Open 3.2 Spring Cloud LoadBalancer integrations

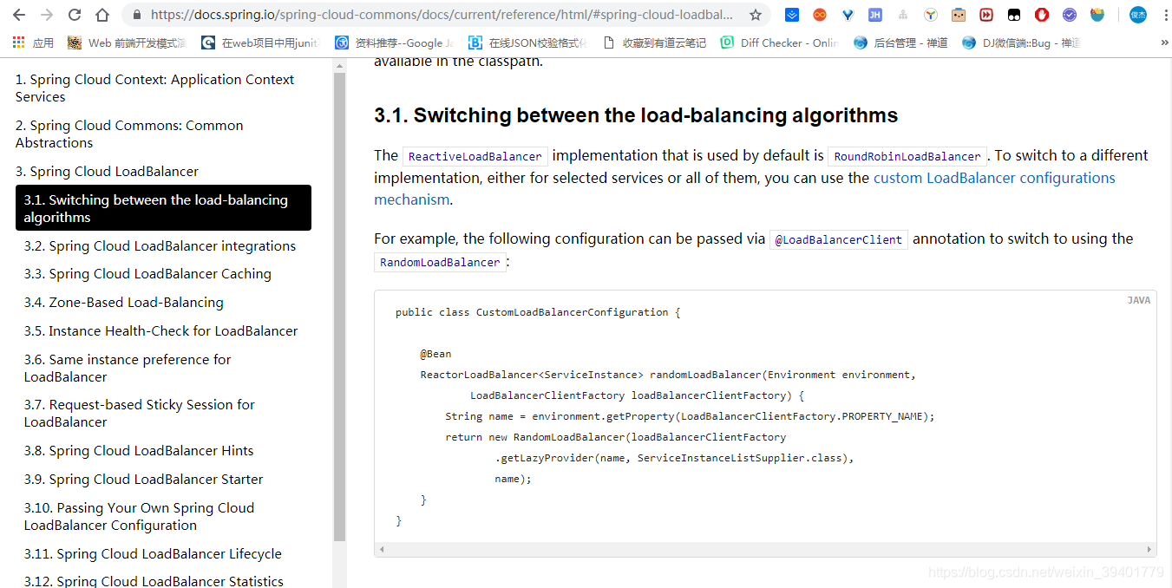(160, 245)
